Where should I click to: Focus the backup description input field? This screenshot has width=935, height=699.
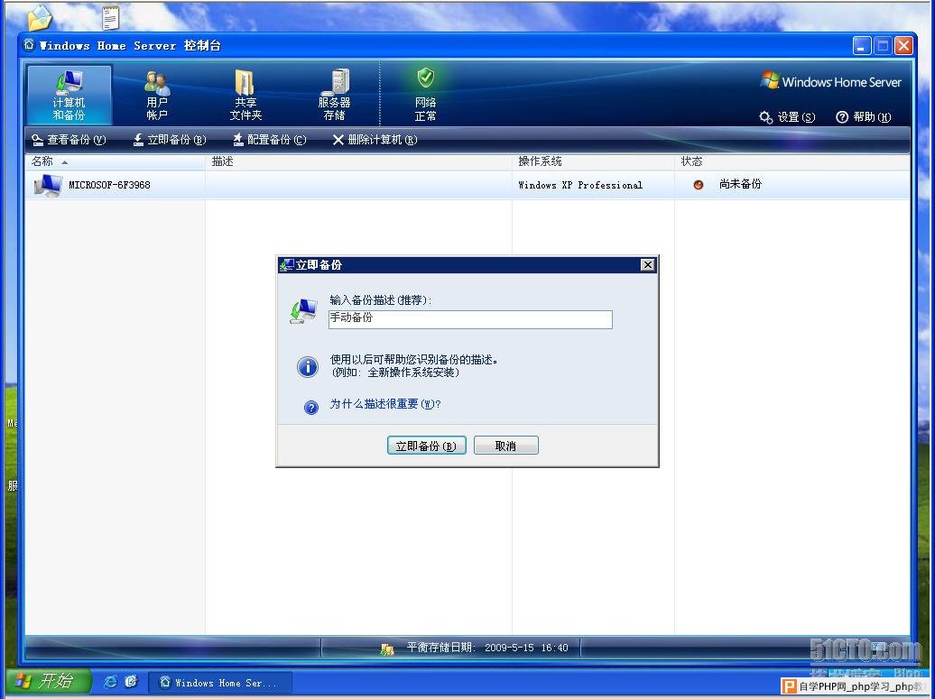coord(470,319)
